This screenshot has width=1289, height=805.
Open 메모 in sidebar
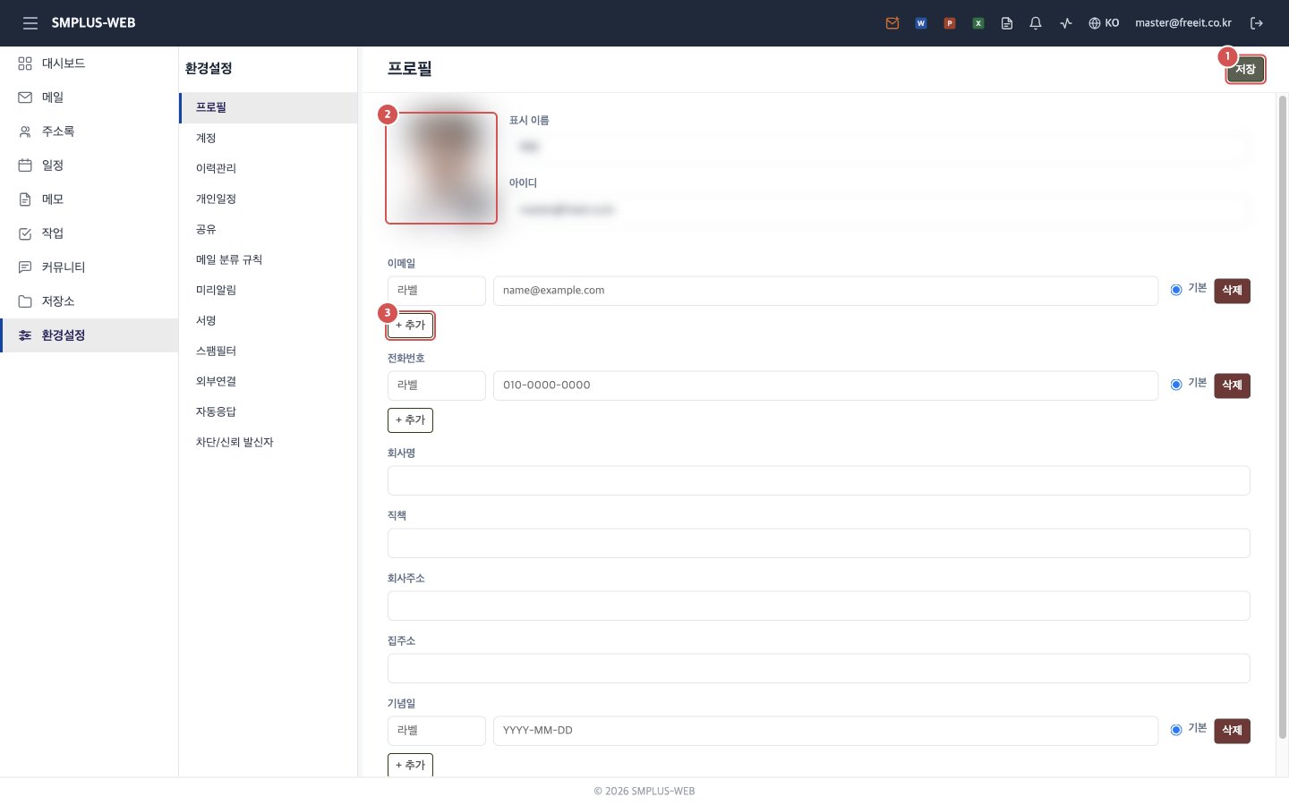(90, 199)
